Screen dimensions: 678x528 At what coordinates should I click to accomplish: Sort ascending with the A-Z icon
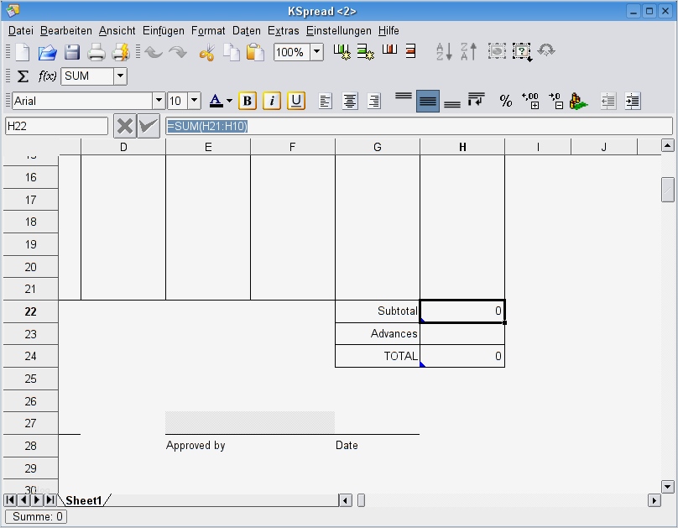[x=444, y=52]
